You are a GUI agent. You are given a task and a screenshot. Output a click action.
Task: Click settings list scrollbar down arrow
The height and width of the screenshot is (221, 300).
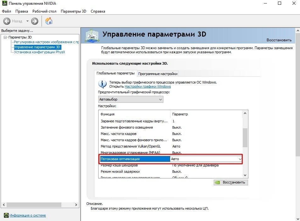(245, 175)
